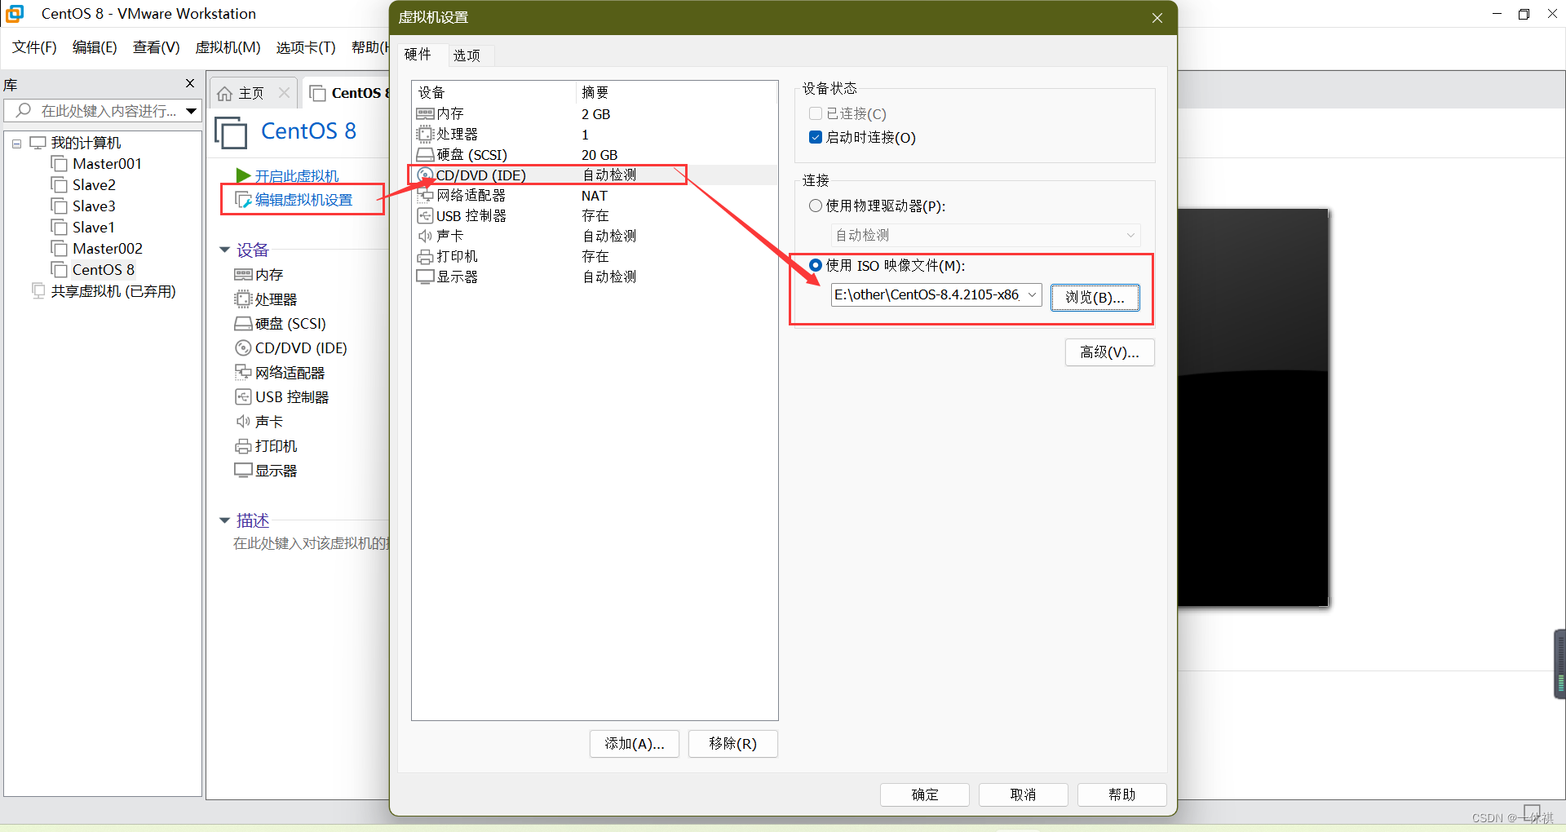This screenshot has height=832, width=1566.
Task: Click the USB 控制器 icon in the main window summary
Action: pyautogui.click(x=243, y=396)
